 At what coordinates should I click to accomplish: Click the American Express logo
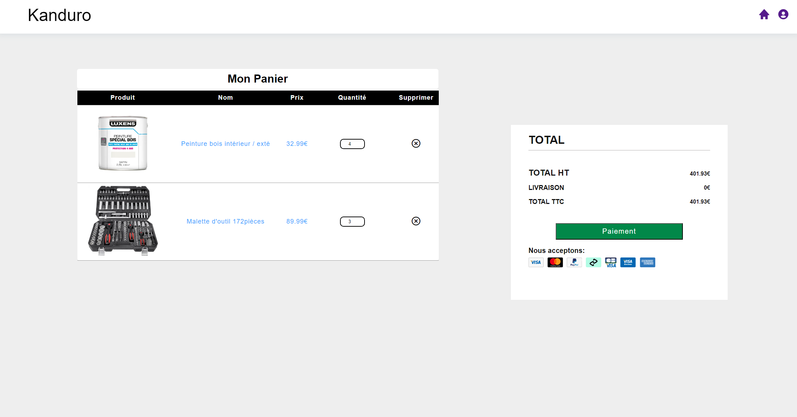coord(647,262)
